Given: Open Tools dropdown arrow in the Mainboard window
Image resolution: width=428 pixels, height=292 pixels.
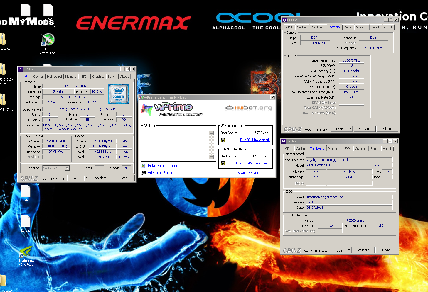Looking at the screenshot, I should (x=349, y=250).
